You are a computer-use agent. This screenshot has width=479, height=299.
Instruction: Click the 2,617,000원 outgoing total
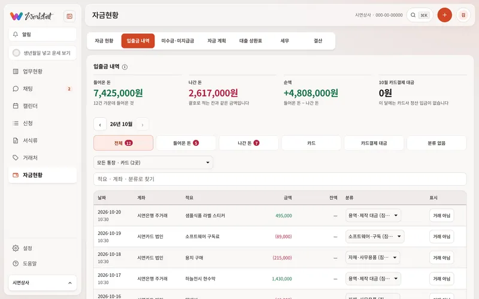pyautogui.click(x=213, y=93)
